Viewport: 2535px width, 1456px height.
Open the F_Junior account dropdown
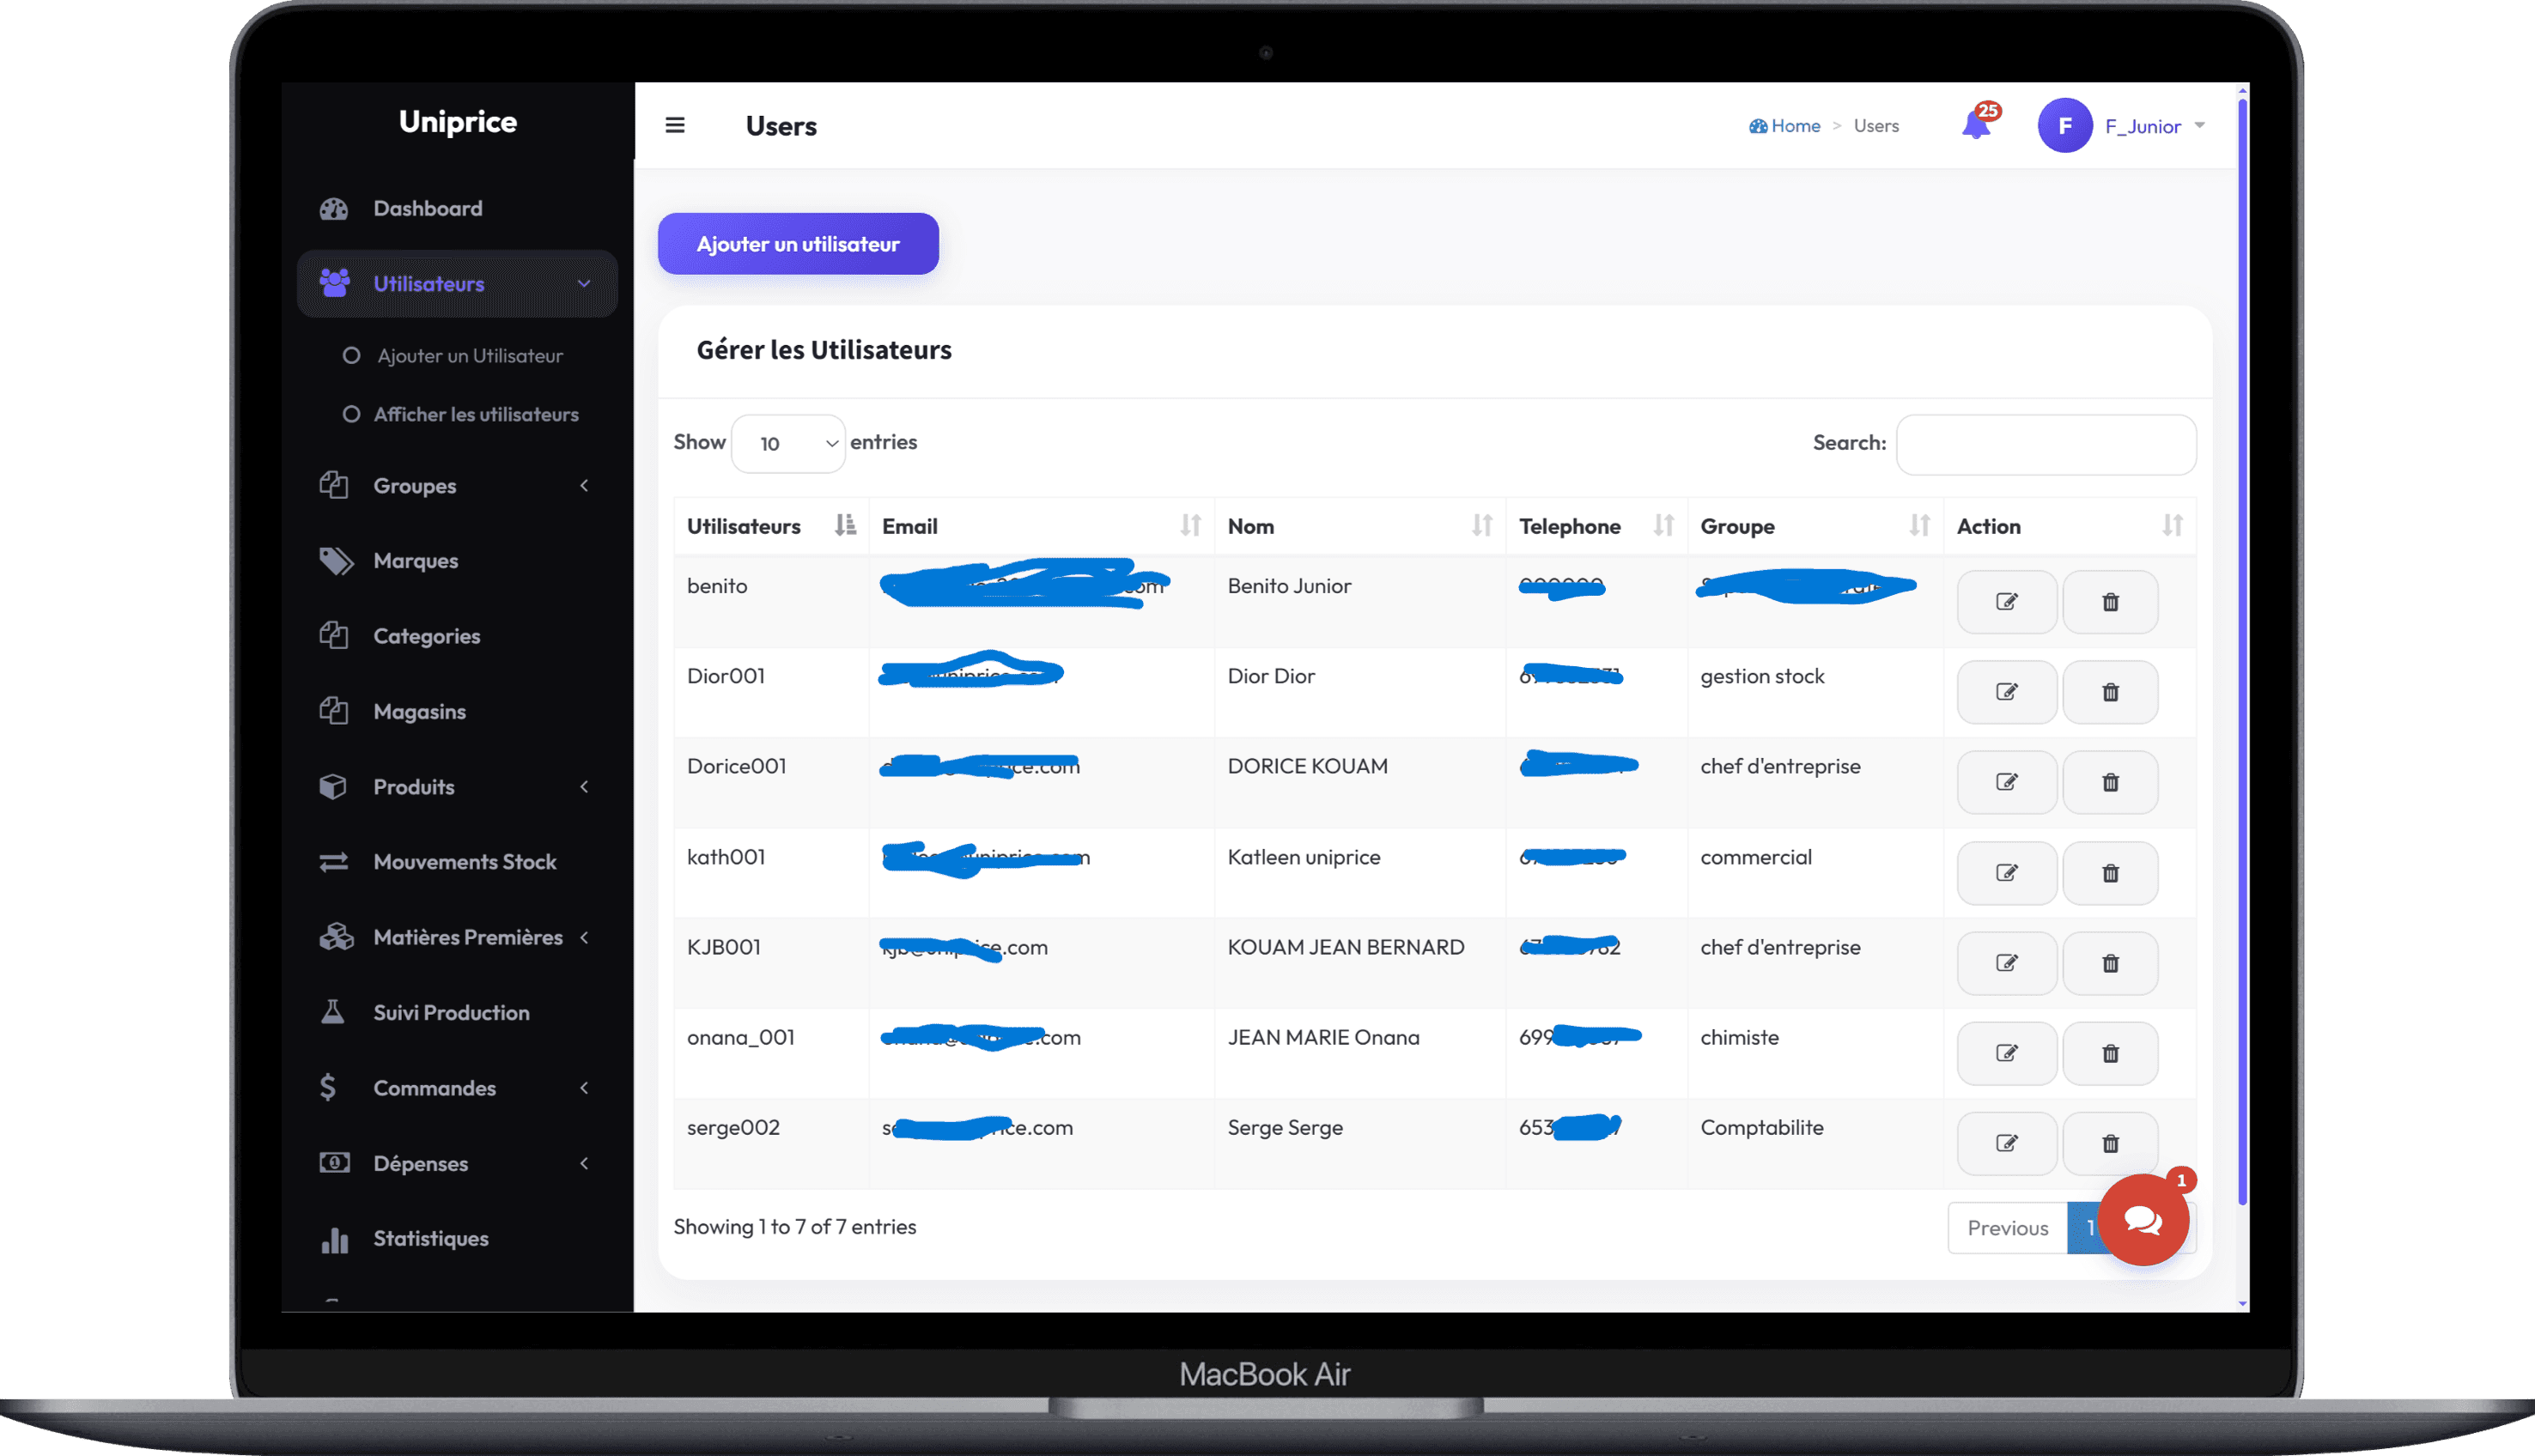tap(2155, 126)
